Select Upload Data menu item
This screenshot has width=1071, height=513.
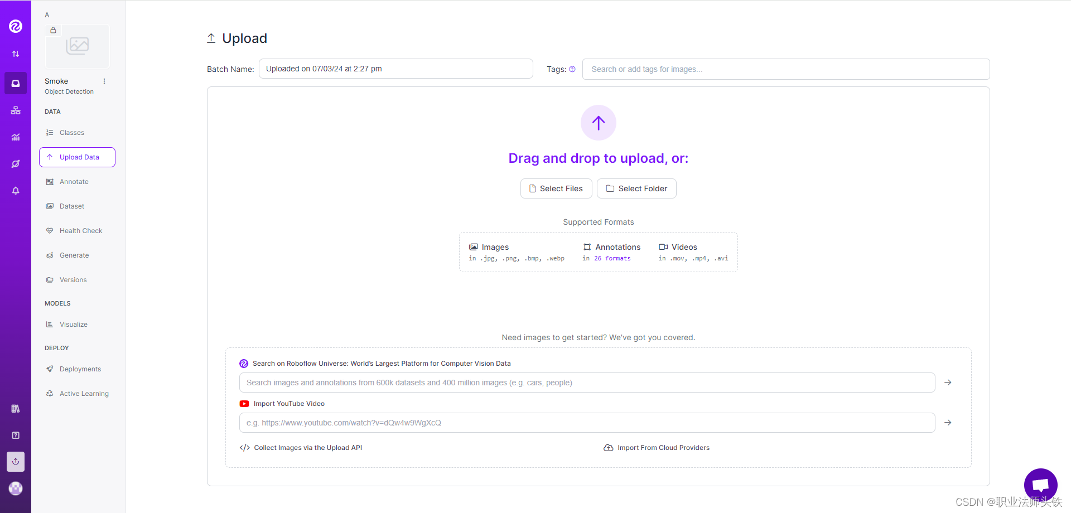coord(77,157)
